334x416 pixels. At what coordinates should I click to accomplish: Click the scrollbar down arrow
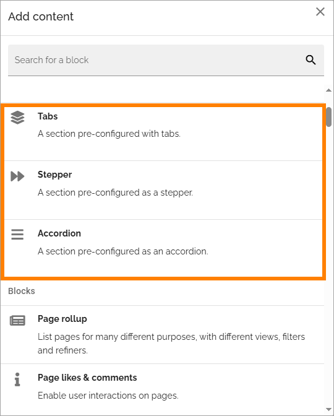coord(328,409)
